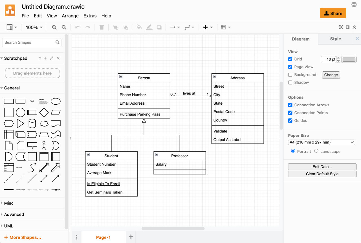Switch to the Style tab
This screenshot has height=243, width=361.
click(335, 39)
